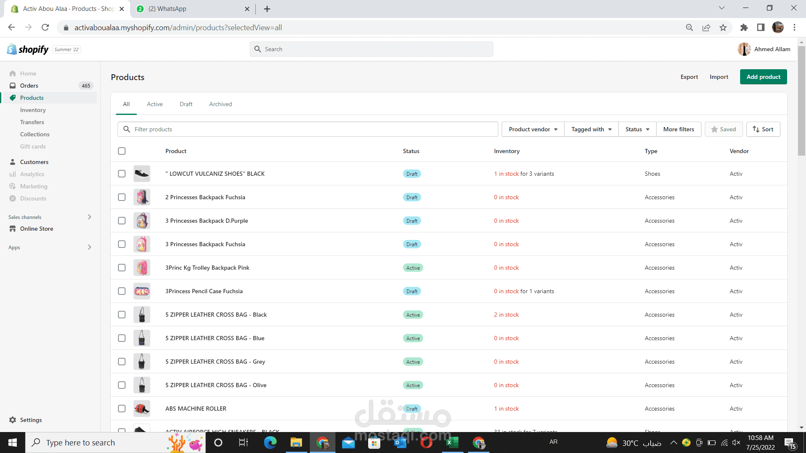Click the Customers sidebar icon
The image size is (806, 453).
point(13,161)
